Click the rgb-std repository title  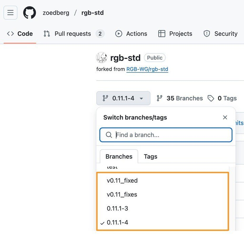pyautogui.click(x=125, y=58)
